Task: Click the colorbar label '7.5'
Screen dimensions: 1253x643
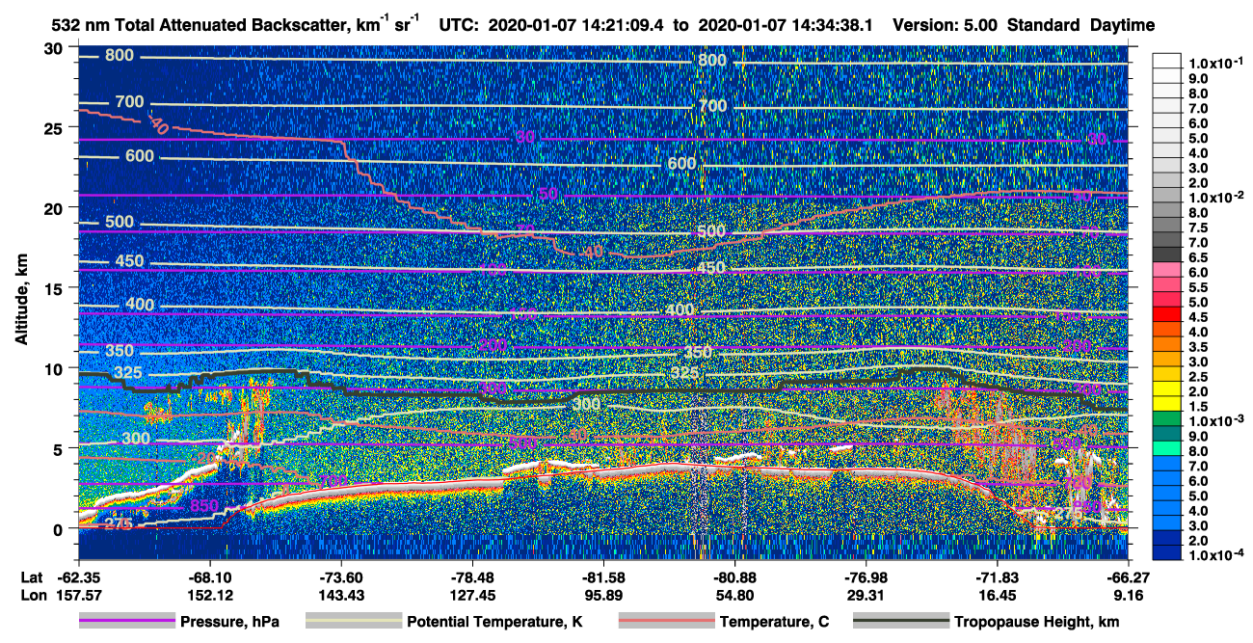Action: point(1198,228)
